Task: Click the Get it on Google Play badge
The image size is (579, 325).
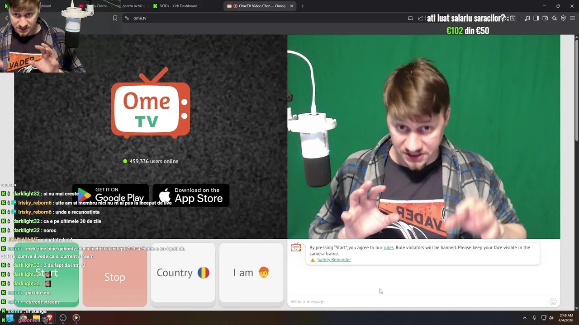Action: pos(110,195)
